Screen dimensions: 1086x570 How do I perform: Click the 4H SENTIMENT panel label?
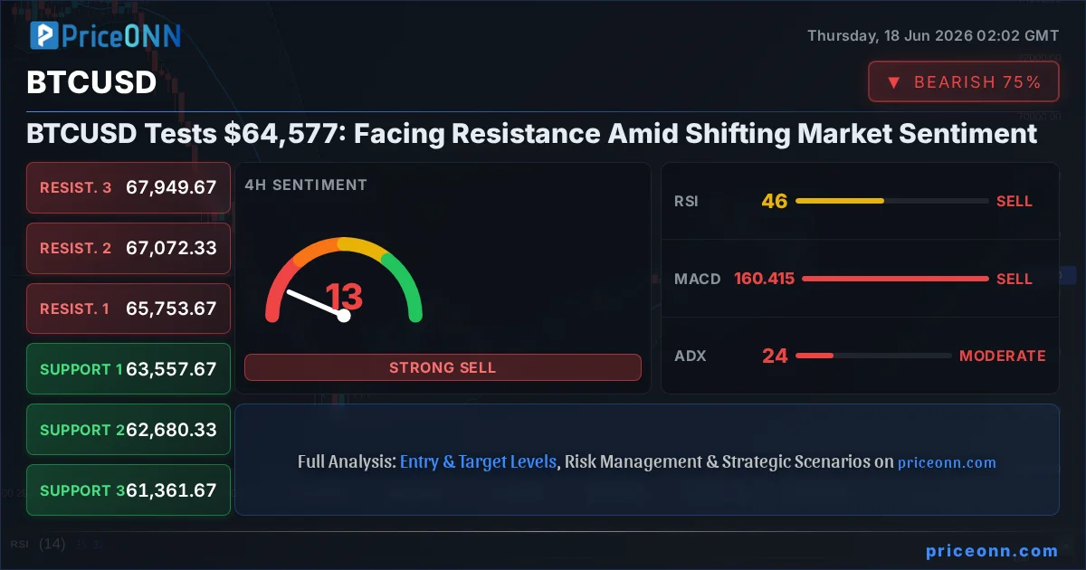coord(306,185)
